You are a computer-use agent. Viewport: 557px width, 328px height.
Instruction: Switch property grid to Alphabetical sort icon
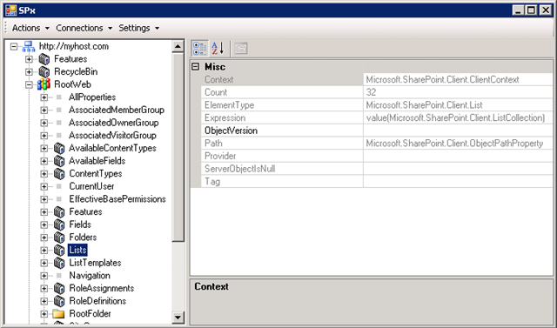pos(218,48)
